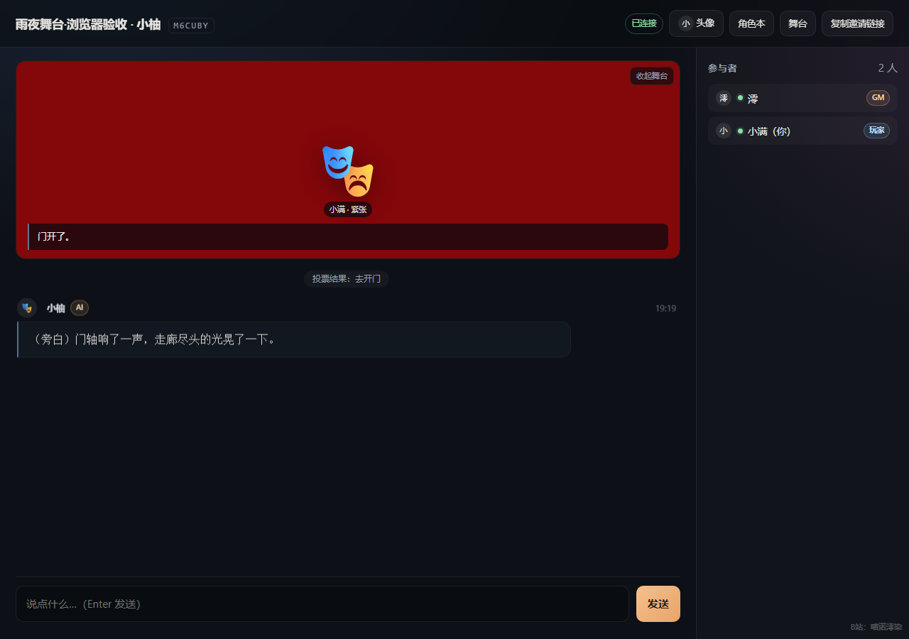Image resolution: width=909 pixels, height=639 pixels.
Task: Click the narration message bubble about 门轴
Action: (293, 339)
